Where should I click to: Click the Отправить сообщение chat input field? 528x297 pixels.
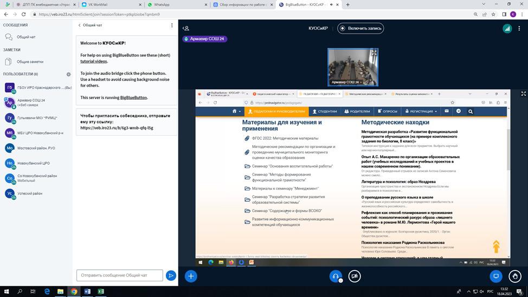[119, 275]
